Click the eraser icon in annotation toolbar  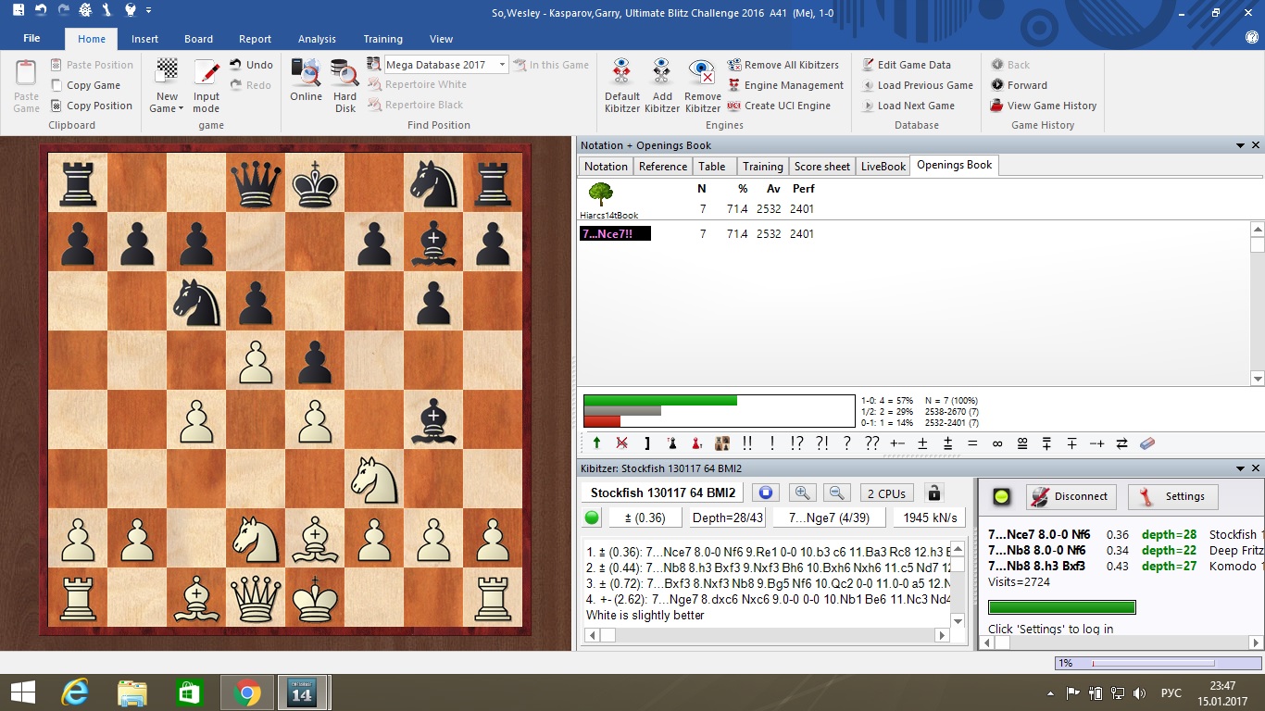coord(1146,443)
